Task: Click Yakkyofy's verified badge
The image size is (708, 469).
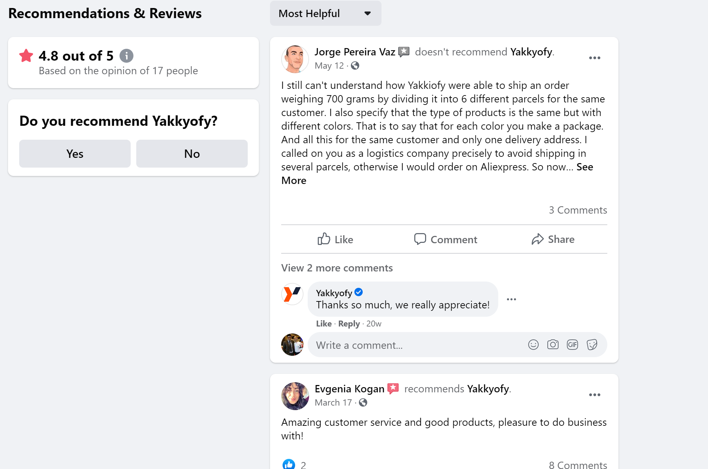Action: (x=359, y=293)
